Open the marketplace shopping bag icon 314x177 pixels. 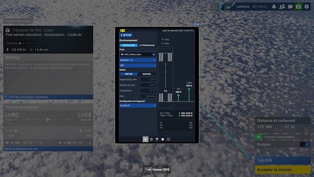point(299,7)
